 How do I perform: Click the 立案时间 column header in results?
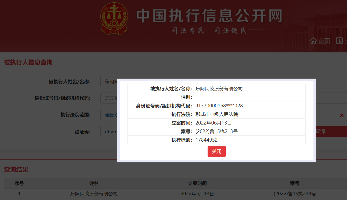click(x=197, y=183)
